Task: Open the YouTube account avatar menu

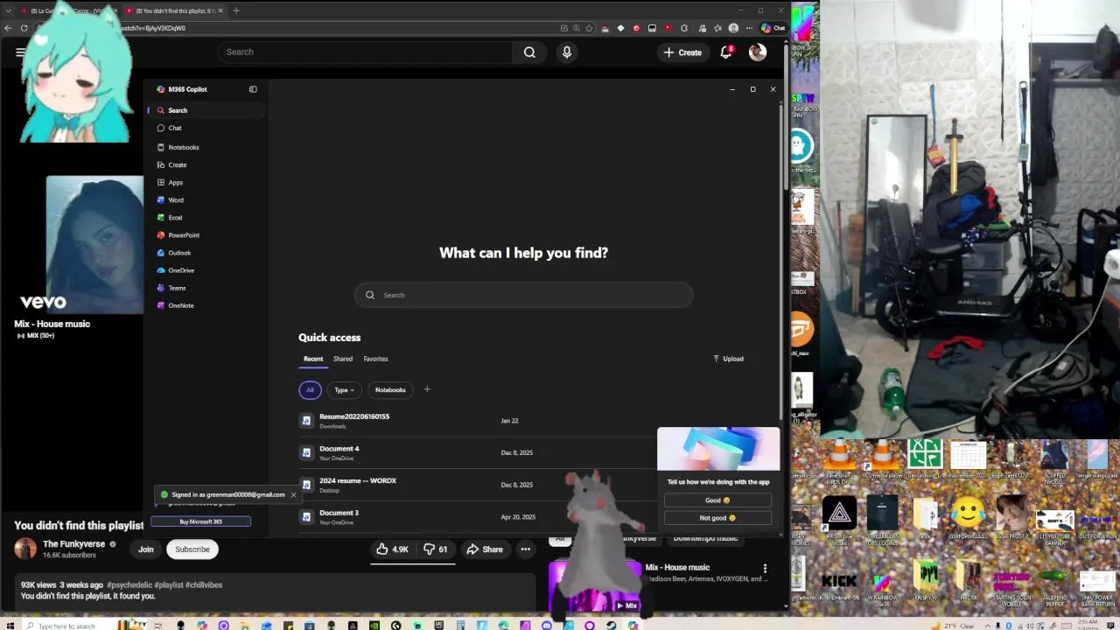Action: click(758, 52)
